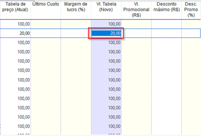Select last full row 100,00 in Vl. Tabela (Novo)

106,126
